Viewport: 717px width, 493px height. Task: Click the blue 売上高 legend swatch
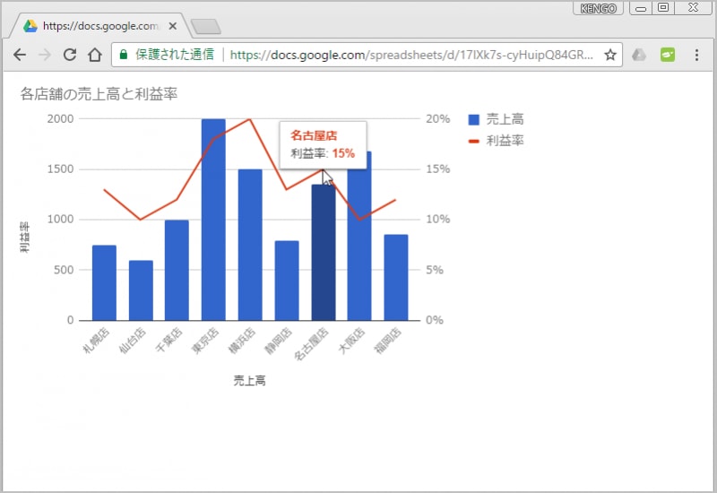[x=474, y=120]
